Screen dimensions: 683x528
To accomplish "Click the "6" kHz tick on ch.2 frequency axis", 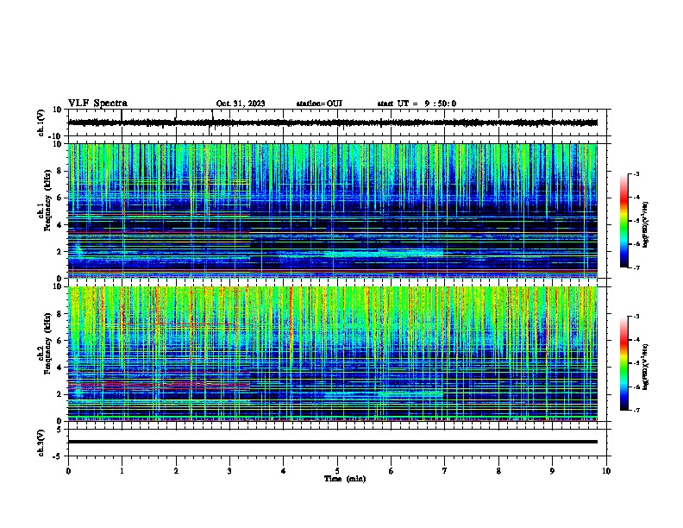I will (x=60, y=340).
